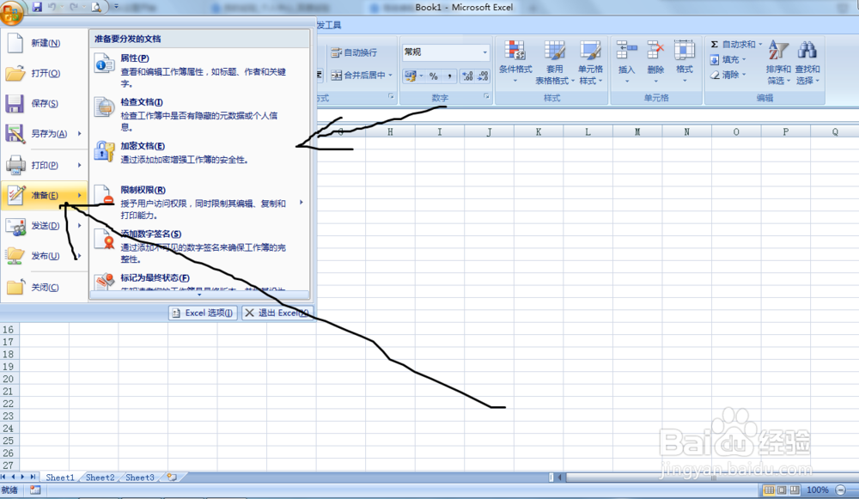The height and width of the screenshot is (499, 859).
Task: Increase decimal places icon
Action: pos(467,76)
